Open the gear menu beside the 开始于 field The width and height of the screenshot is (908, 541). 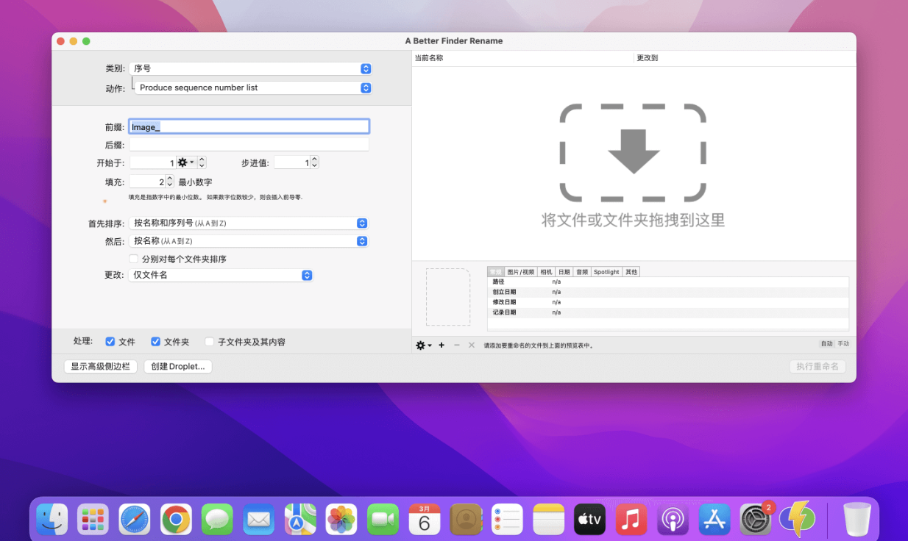(186, 162)
